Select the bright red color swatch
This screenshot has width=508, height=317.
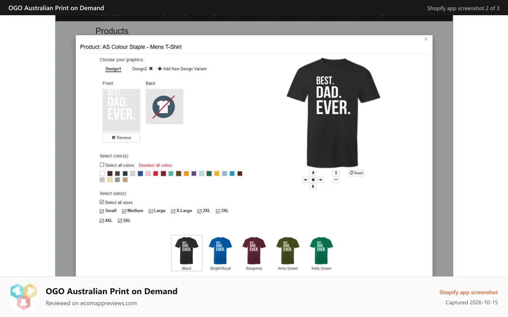155,174
